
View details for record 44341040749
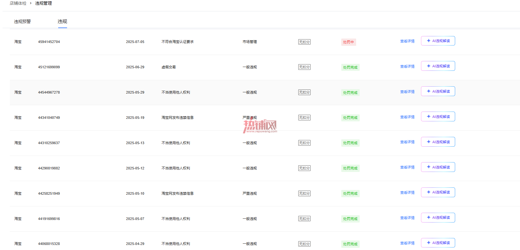407,117
